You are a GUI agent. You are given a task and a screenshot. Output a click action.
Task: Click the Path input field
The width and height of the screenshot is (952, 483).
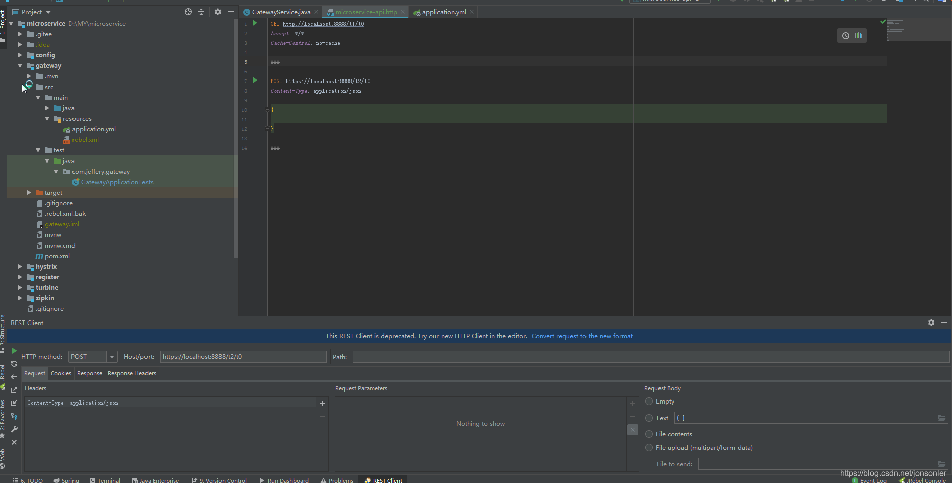coord(651,357)
